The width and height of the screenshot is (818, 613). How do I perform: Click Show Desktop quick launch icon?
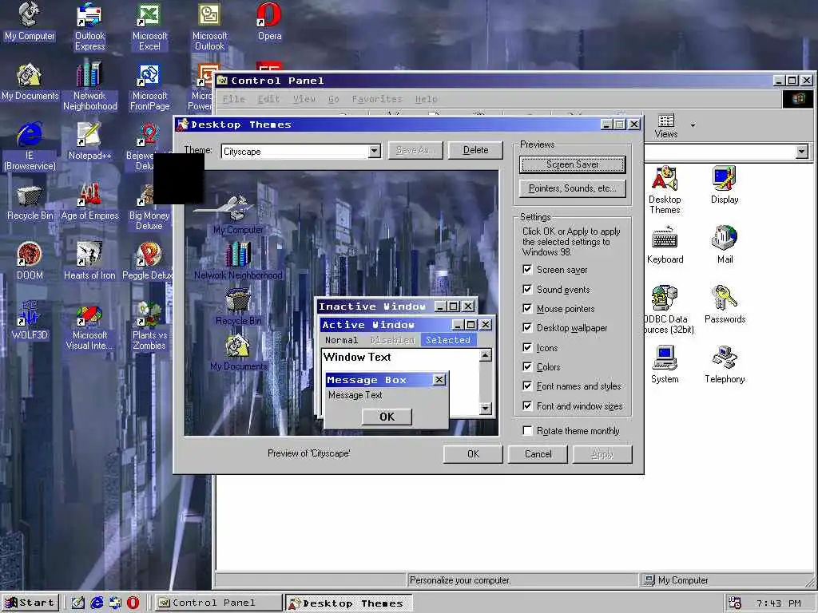coord(78,603)
